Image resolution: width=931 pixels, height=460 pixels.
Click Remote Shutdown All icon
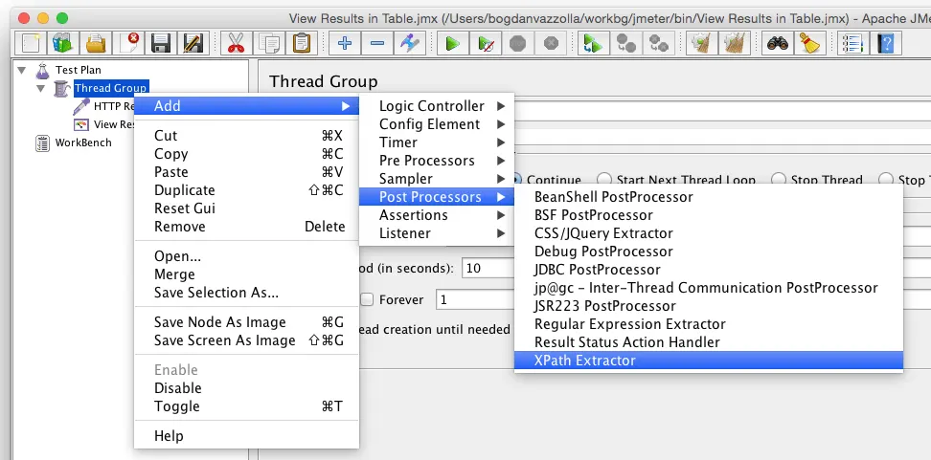658,43
